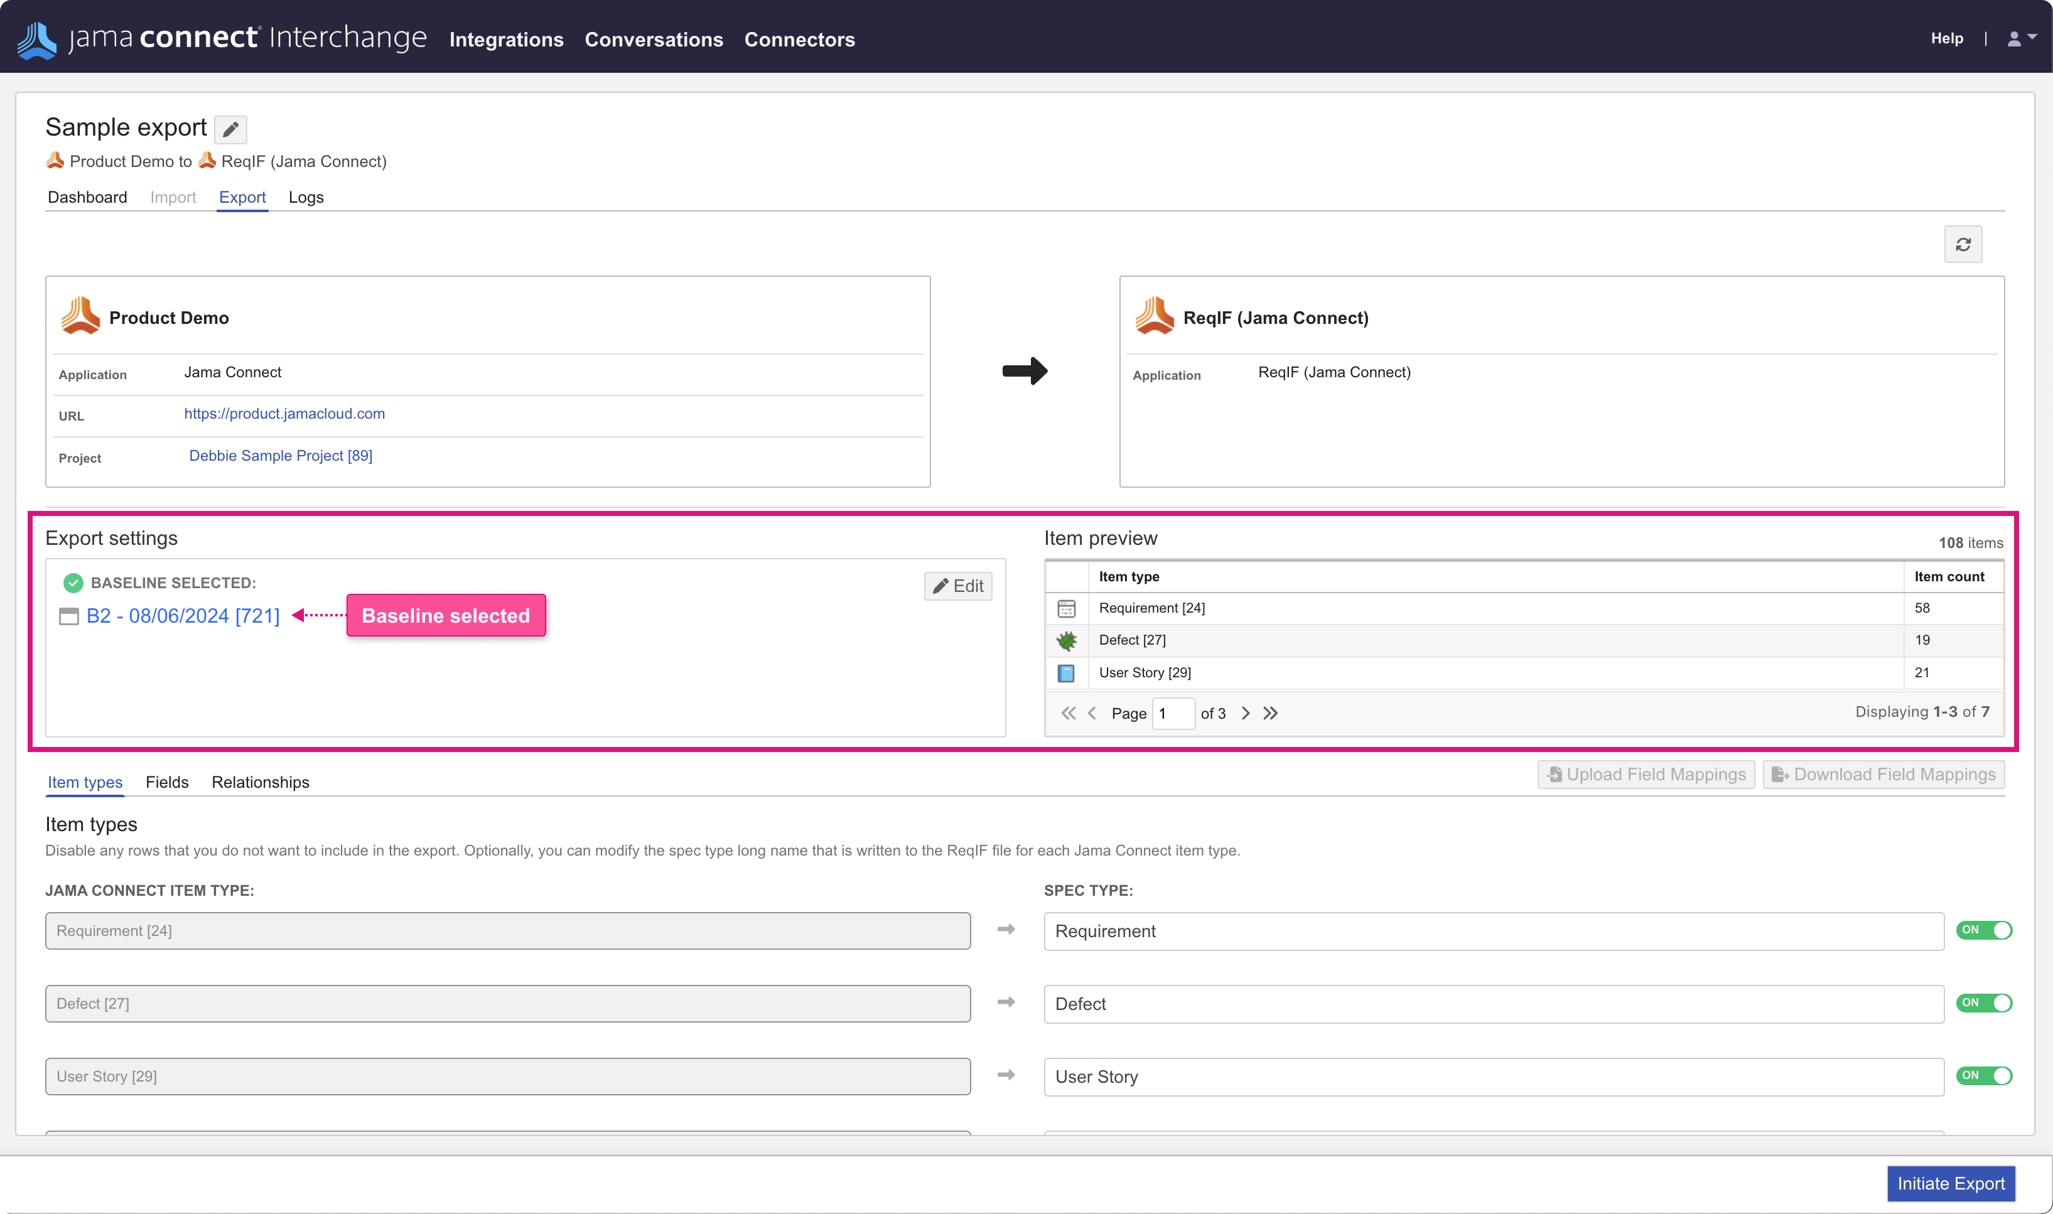Switch to the Logs tab
The height and width of the screenshot is (1214, 2053).
pyautogui.click(x=306, y=197)
